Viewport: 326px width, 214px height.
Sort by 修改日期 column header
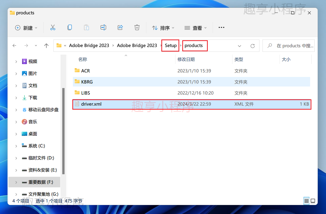pos(186,59)
